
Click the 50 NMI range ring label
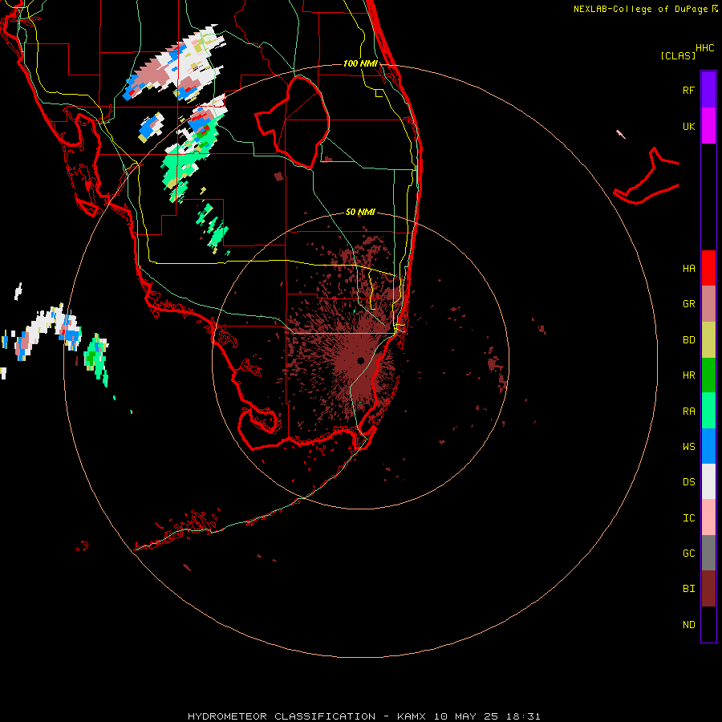360,212
